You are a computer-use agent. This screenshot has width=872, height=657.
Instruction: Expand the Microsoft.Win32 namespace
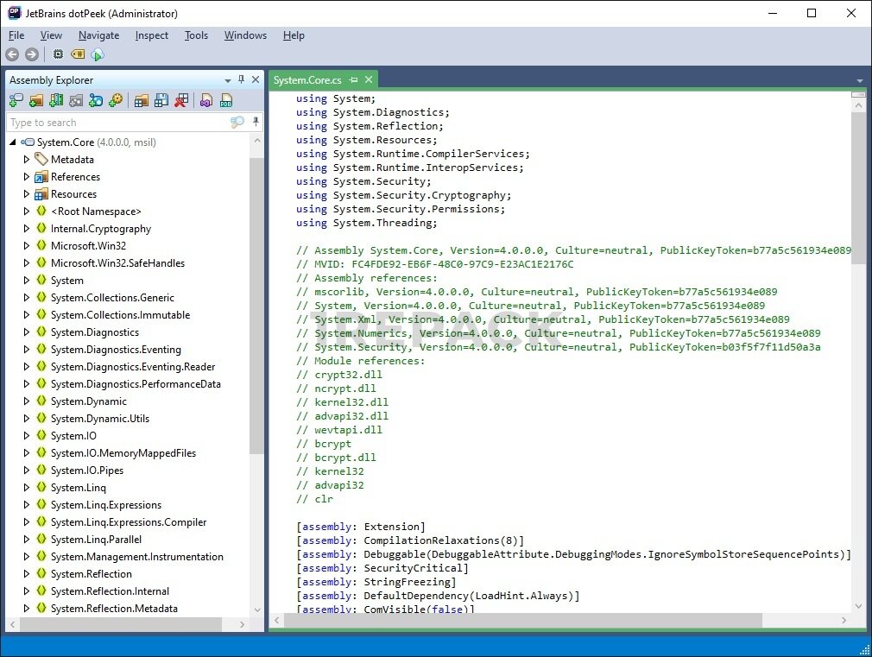(x=26, y=246)
